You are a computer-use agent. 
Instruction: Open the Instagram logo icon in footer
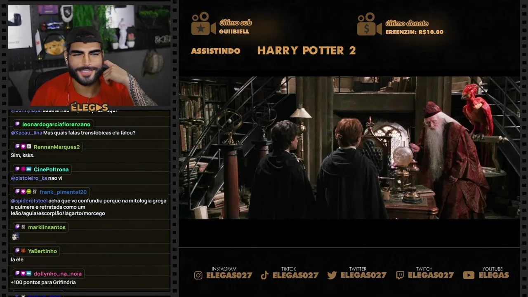[198, 276]
